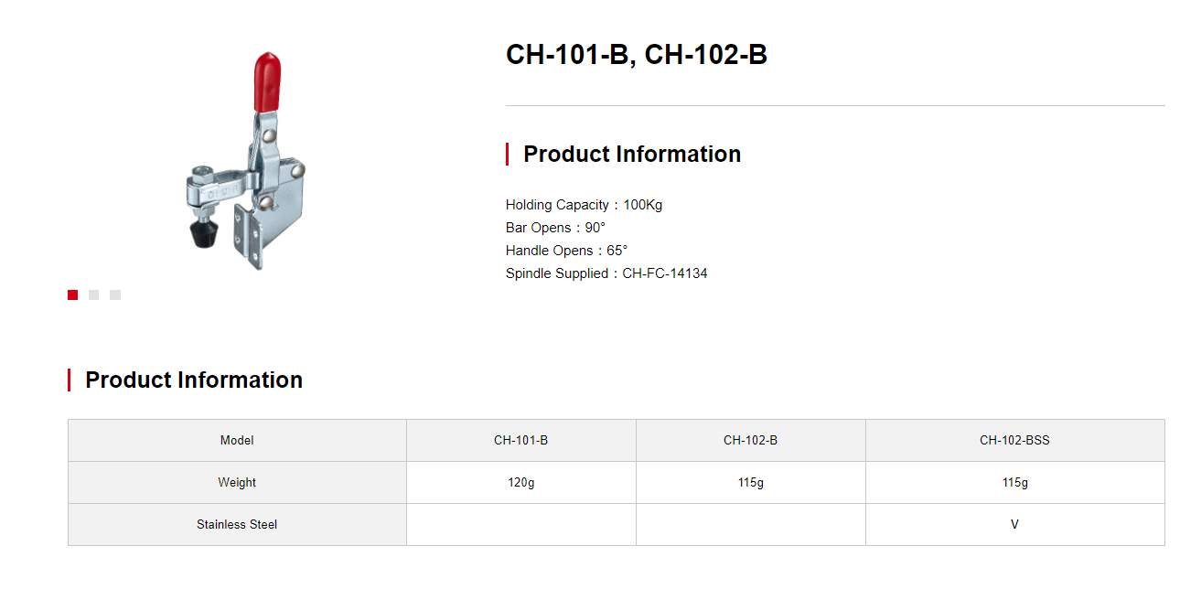Image resolution: width=1180 pixels, height=589 pixels.
Task: Click the Model header cell
Action: [237, 441]
